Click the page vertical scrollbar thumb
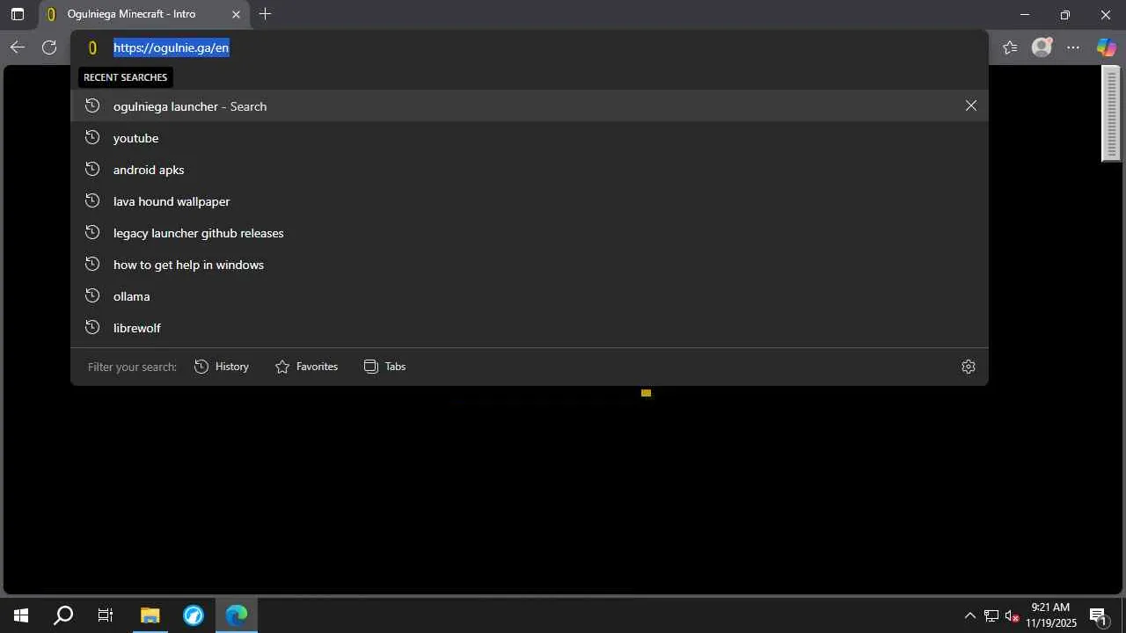The width and height of the screenshot is (1126, 633). (1112, 114)
